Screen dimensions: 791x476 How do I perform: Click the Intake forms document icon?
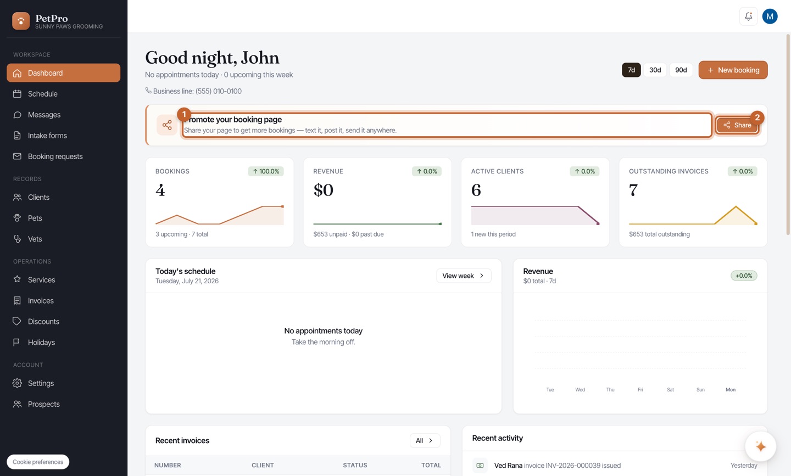(18, 136)
